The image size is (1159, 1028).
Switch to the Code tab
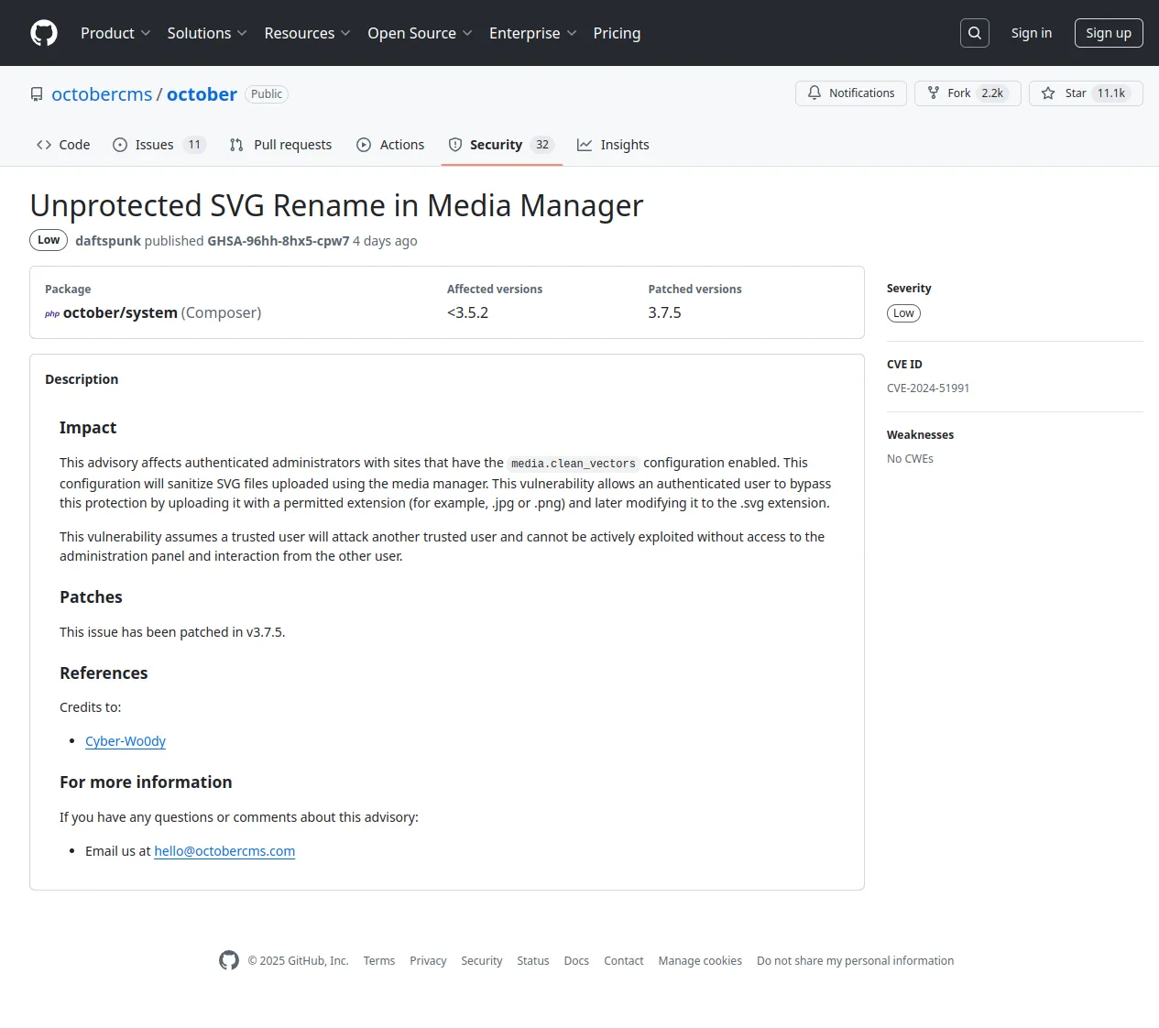pos(63,145)
